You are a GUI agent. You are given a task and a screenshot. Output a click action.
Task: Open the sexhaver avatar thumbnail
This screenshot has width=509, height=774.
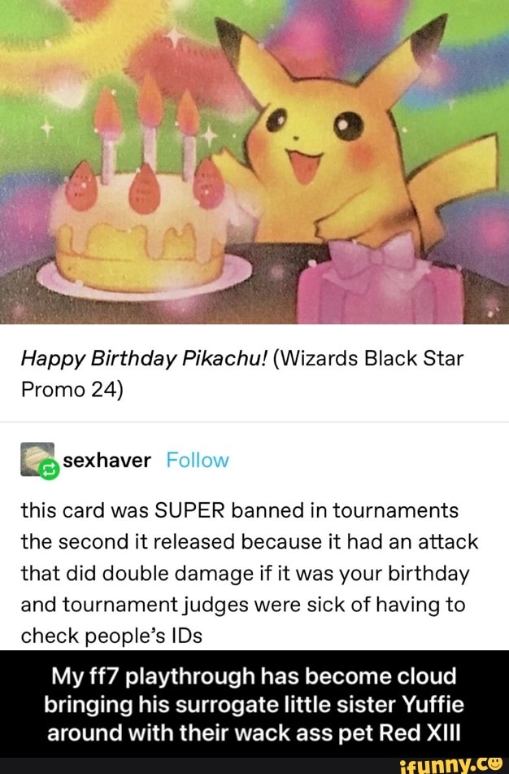(x=37, y=459)
